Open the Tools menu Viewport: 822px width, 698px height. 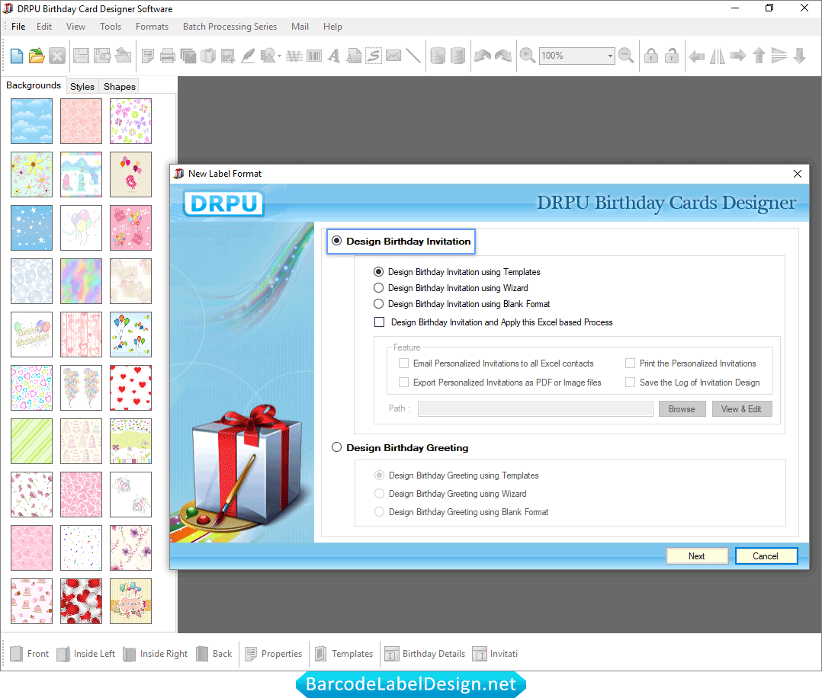(111, 26)
